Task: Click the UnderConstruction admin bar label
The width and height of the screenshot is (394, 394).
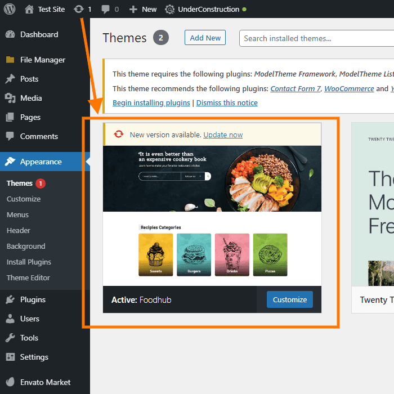Action: pos(209,10)
